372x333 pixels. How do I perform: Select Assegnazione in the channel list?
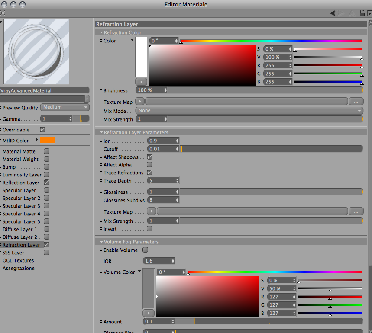(x=19, y=268)
